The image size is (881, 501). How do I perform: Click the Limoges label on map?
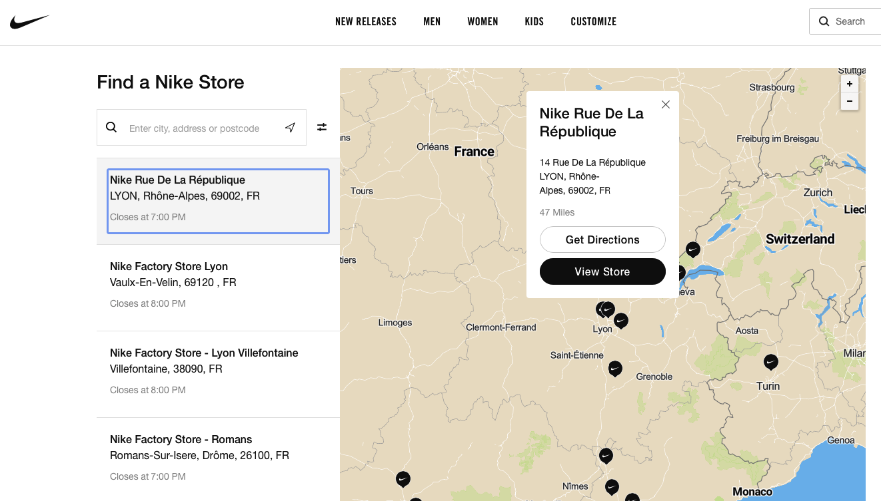(x=395, y=323)
